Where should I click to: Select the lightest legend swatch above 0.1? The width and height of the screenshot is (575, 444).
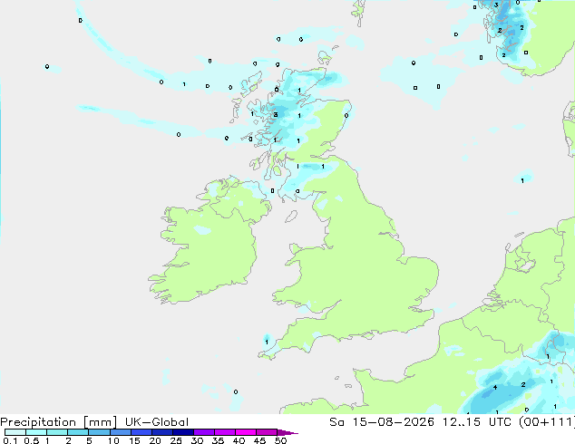pos(15,432)
